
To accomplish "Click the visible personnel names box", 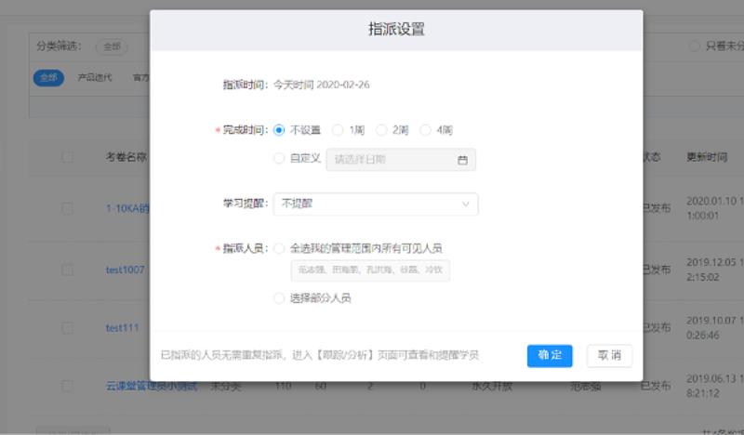I will click(370, 270).
